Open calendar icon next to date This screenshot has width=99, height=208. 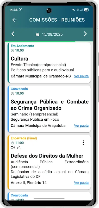click(x=38, y=35)
